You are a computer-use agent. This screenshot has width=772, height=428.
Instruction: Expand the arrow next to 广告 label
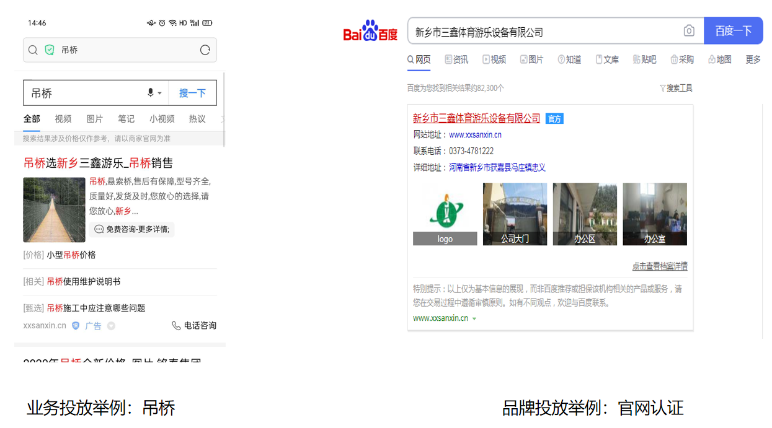pos(111,326)
